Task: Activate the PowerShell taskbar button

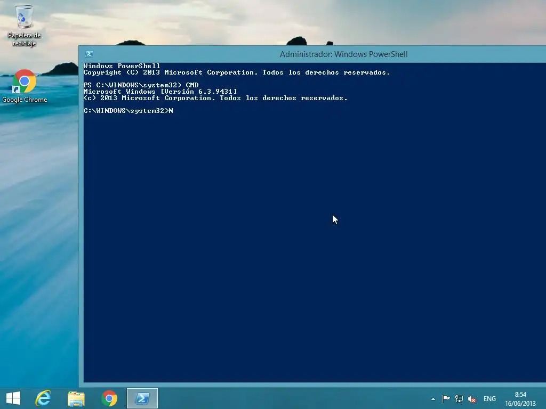Action: click(x=142, y=398)
